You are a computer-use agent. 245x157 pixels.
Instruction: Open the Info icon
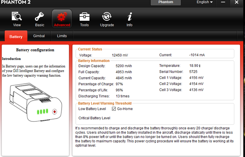[130, 16]
